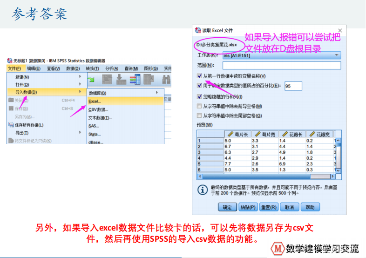The width and height of the screenshot is (366, 258).
Task: Click the 确定 button
Action: pos(227,207)
